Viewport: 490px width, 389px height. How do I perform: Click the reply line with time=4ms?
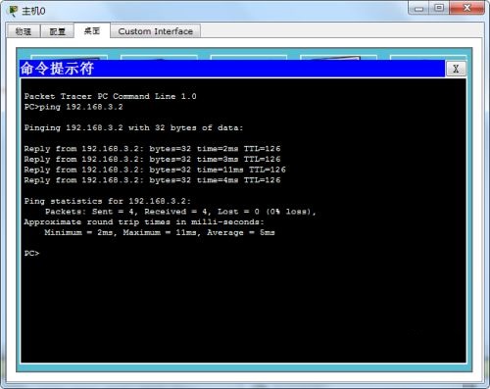pos(152,180)
